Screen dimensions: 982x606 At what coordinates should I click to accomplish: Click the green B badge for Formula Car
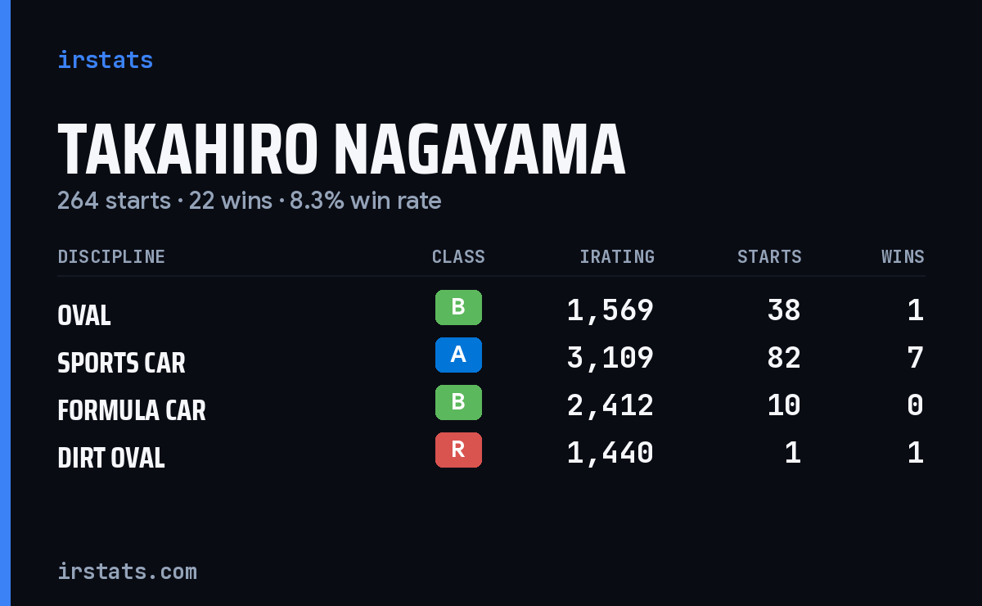pos(458,402)
